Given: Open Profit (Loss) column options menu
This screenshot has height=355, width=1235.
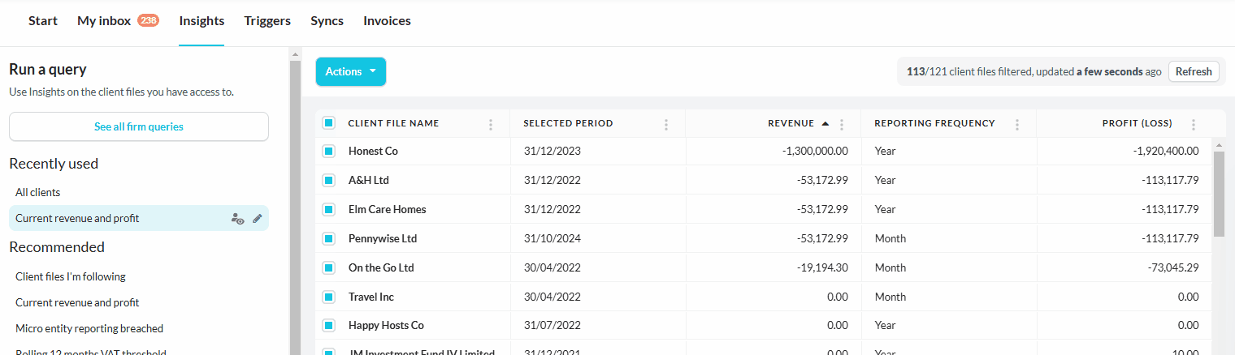Looking at the screenshot, I should [1193, 124].
